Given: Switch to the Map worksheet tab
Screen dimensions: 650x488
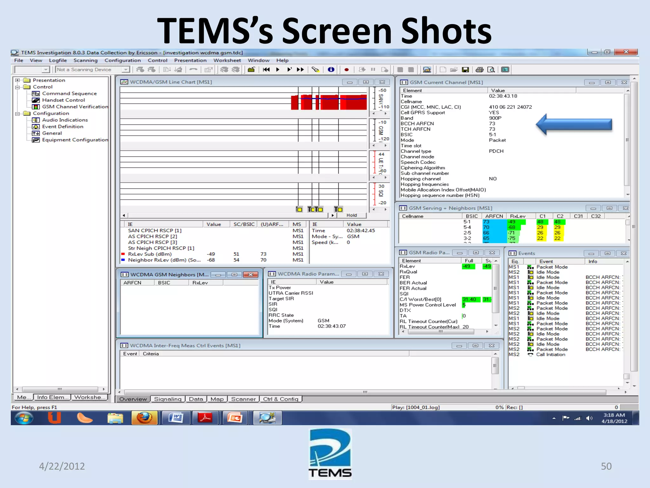Looking at the screenshot, I should tap(217, 399).
